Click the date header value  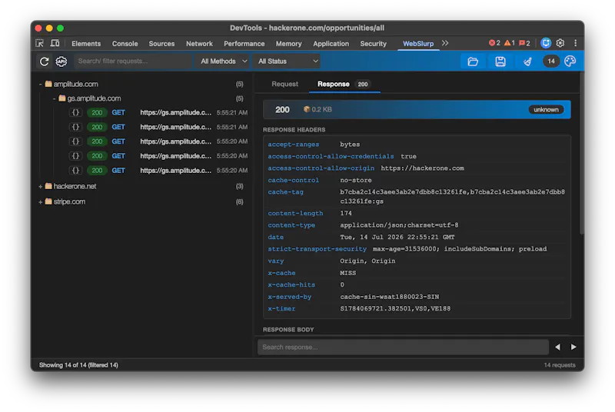click(x=397, y=238)
